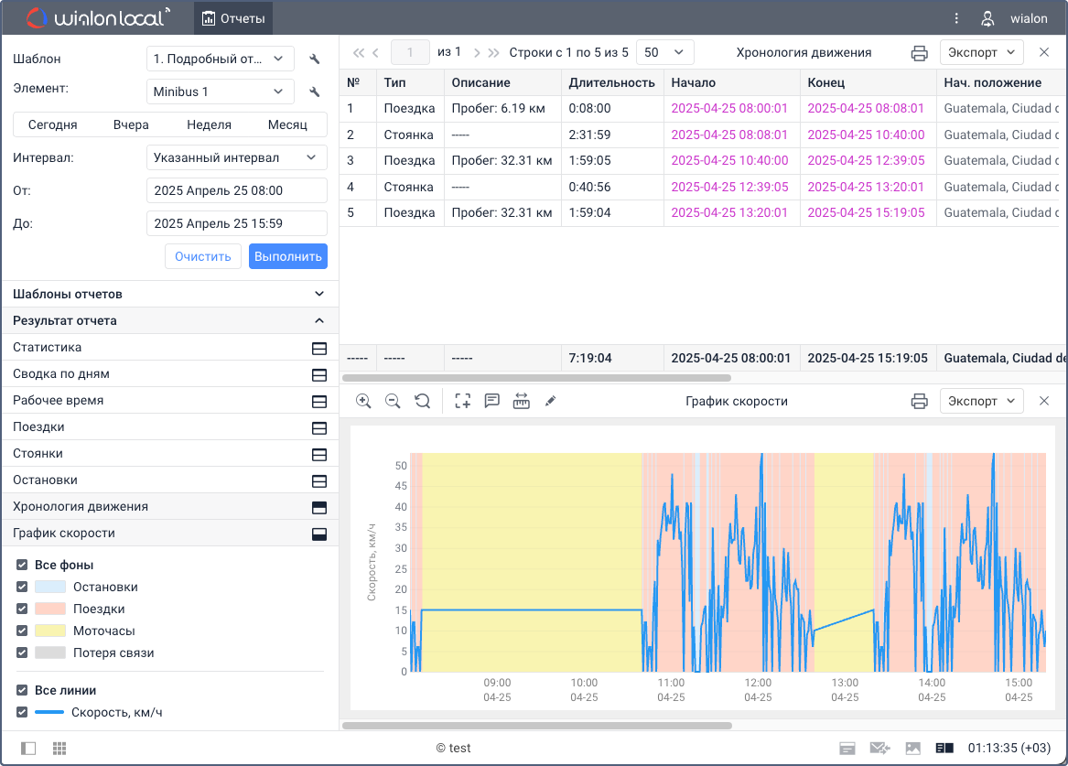The width and height of the screenshot is (1068, 766).
Task: Uncheck the Остановки background checkbox
Action: coord(22,587)
